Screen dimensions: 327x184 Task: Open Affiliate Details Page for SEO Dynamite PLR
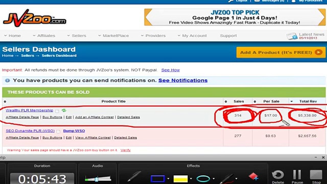(22, 137)
